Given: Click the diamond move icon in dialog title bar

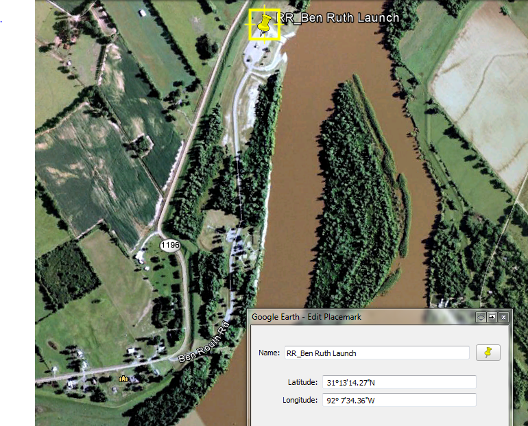Looking at the screenshot, I should (481, 317).
